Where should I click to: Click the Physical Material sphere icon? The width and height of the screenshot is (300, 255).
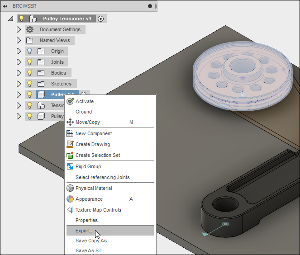pos(70,188)
